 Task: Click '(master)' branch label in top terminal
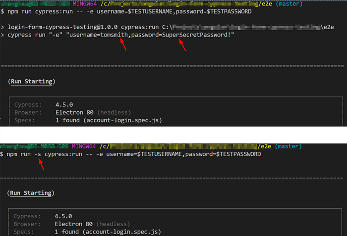click(x=289, y=4)
